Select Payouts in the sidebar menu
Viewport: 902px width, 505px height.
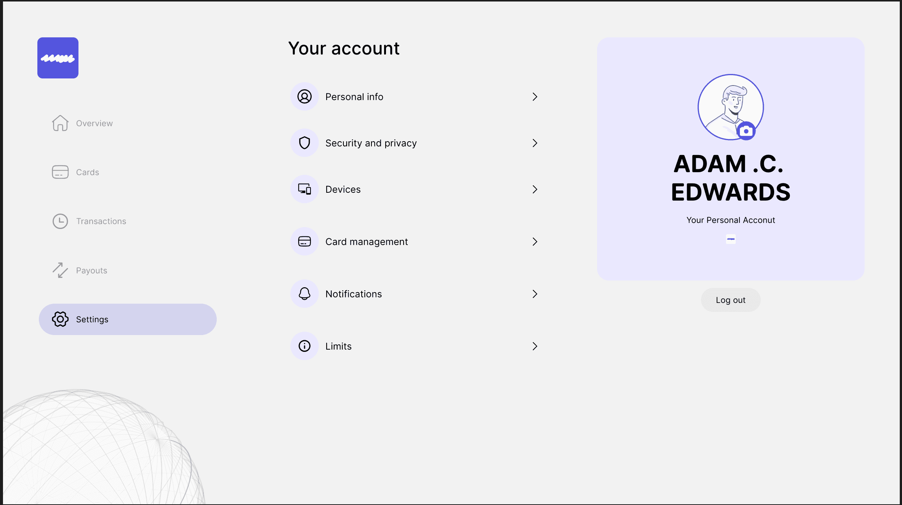91,270
